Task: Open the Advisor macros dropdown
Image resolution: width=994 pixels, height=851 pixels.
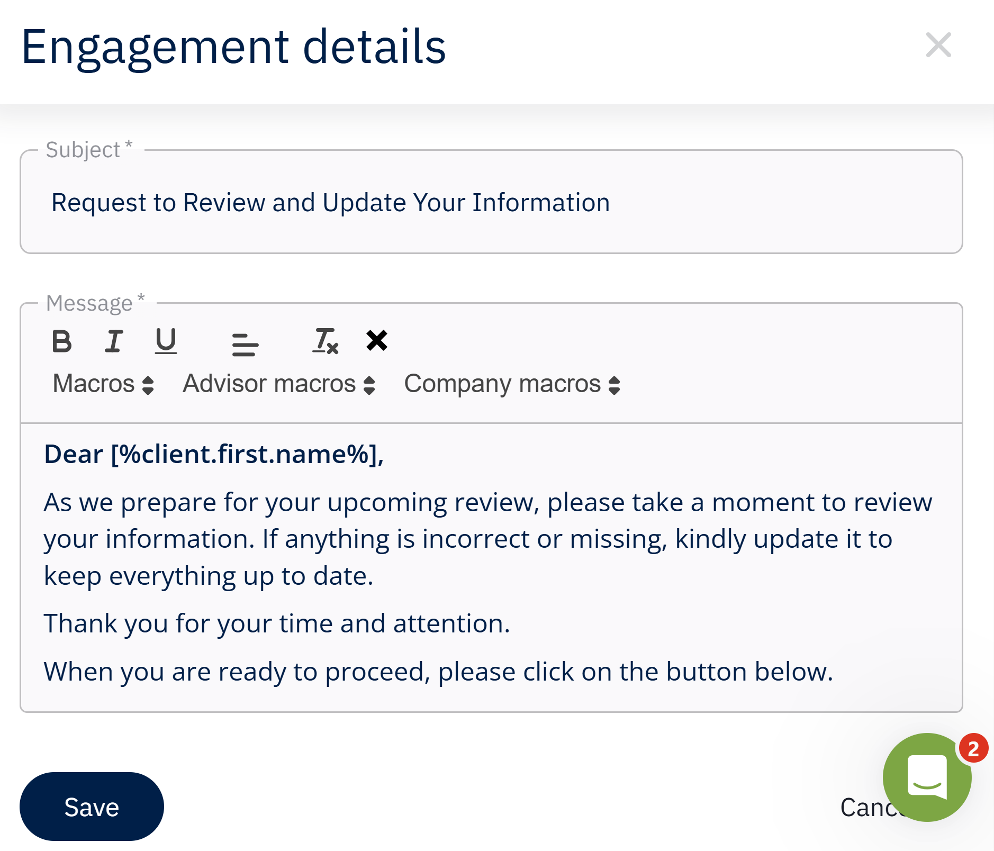Action: (x=279, y=384)
